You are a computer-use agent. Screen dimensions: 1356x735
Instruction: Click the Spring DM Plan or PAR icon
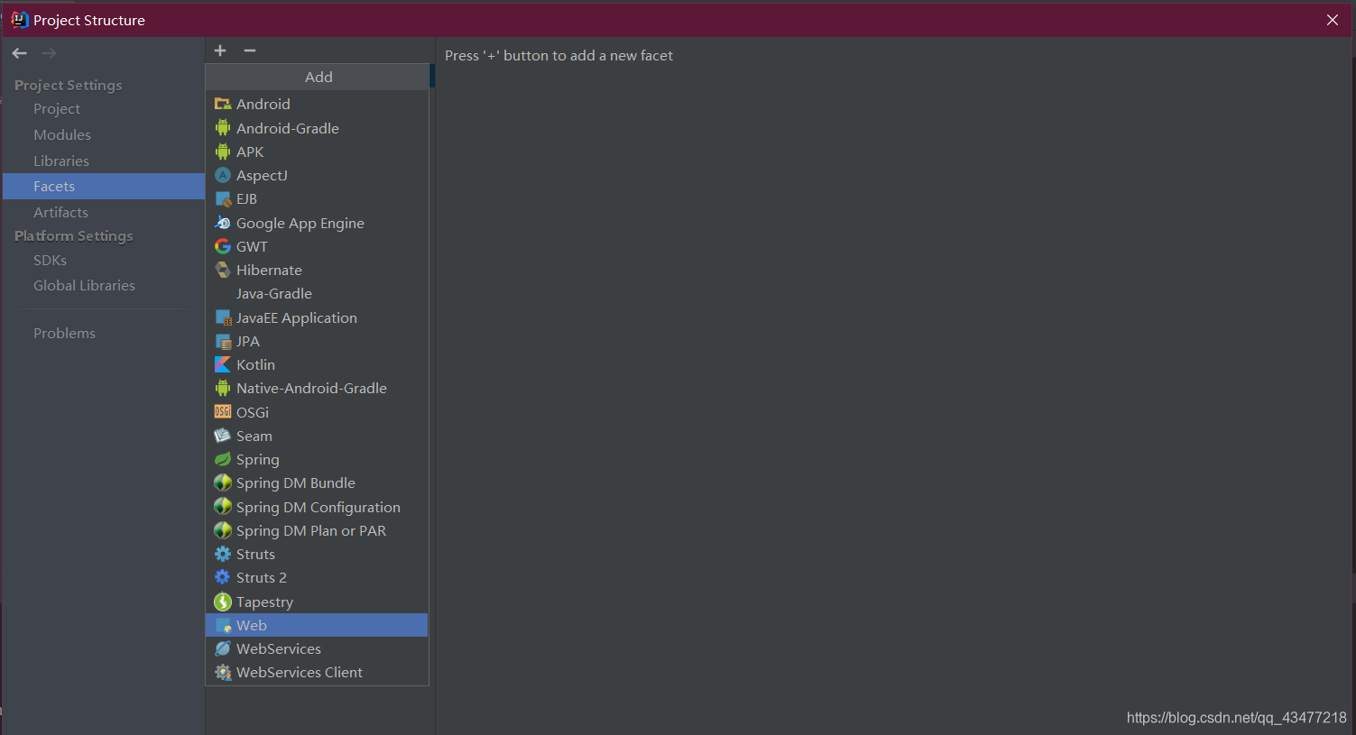pos(223,530)
